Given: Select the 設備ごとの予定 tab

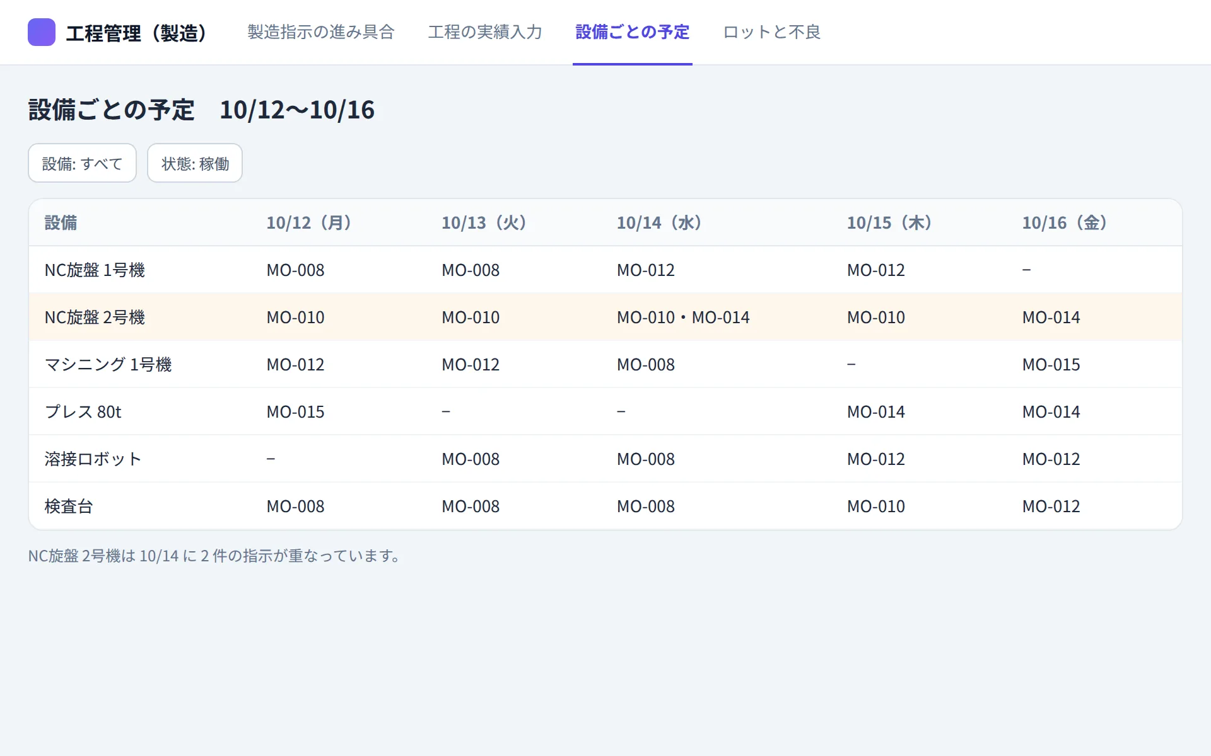Looking at the screenshot, I should 633,32.
